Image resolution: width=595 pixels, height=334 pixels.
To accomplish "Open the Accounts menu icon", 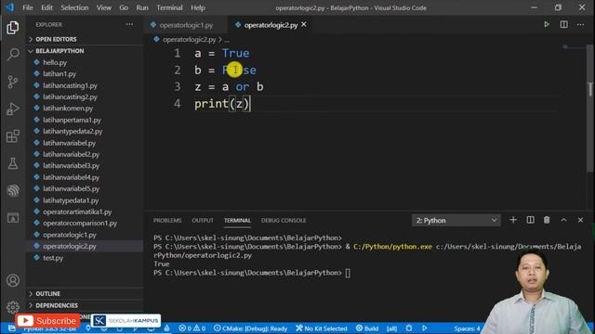I will (12, 280).
